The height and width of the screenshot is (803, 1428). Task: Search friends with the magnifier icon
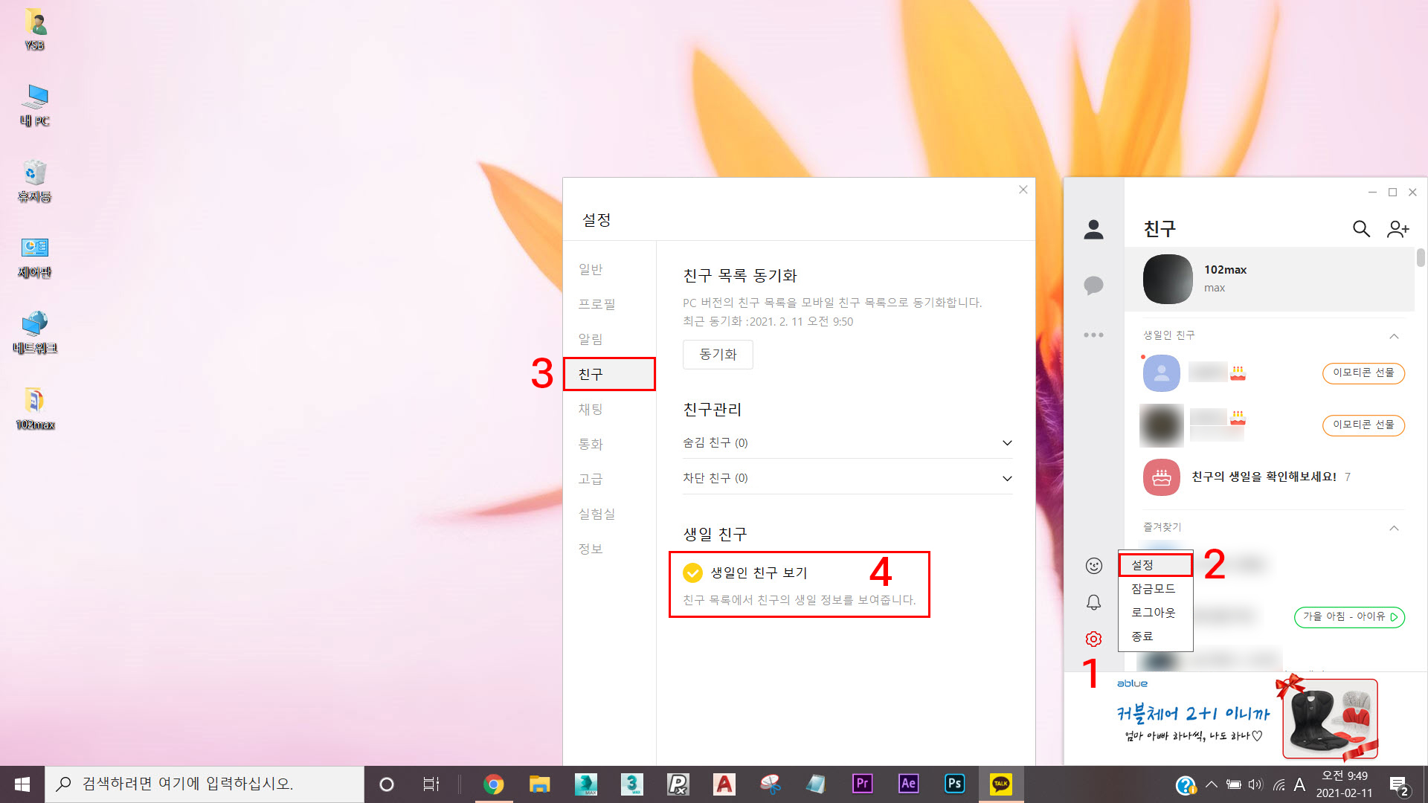pos(1360,229)
